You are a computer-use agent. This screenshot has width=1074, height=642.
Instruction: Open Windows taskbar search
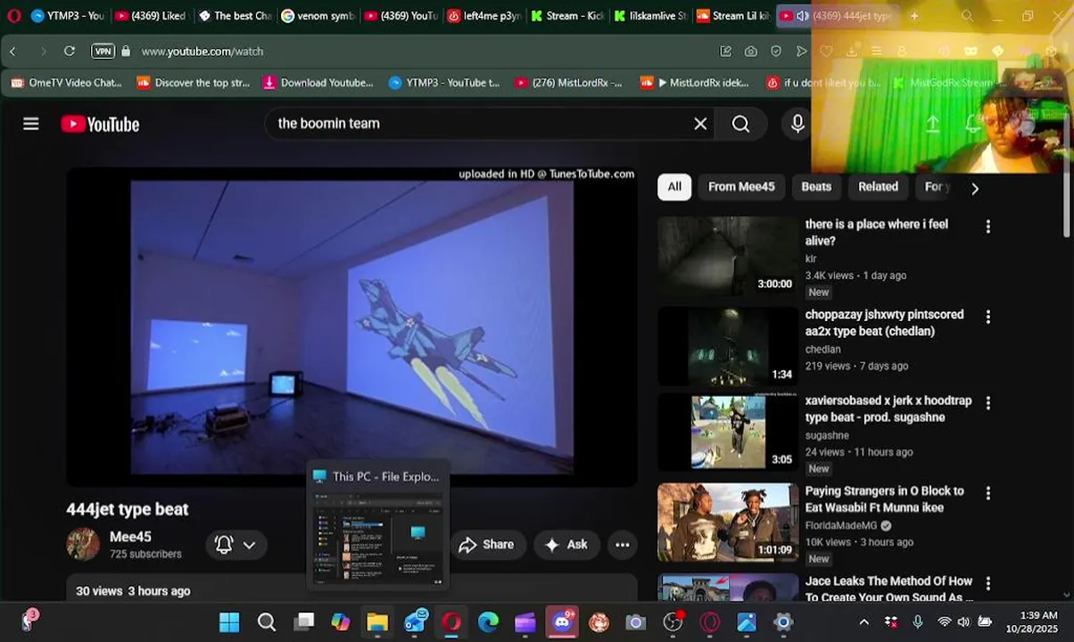coord(266,622)
